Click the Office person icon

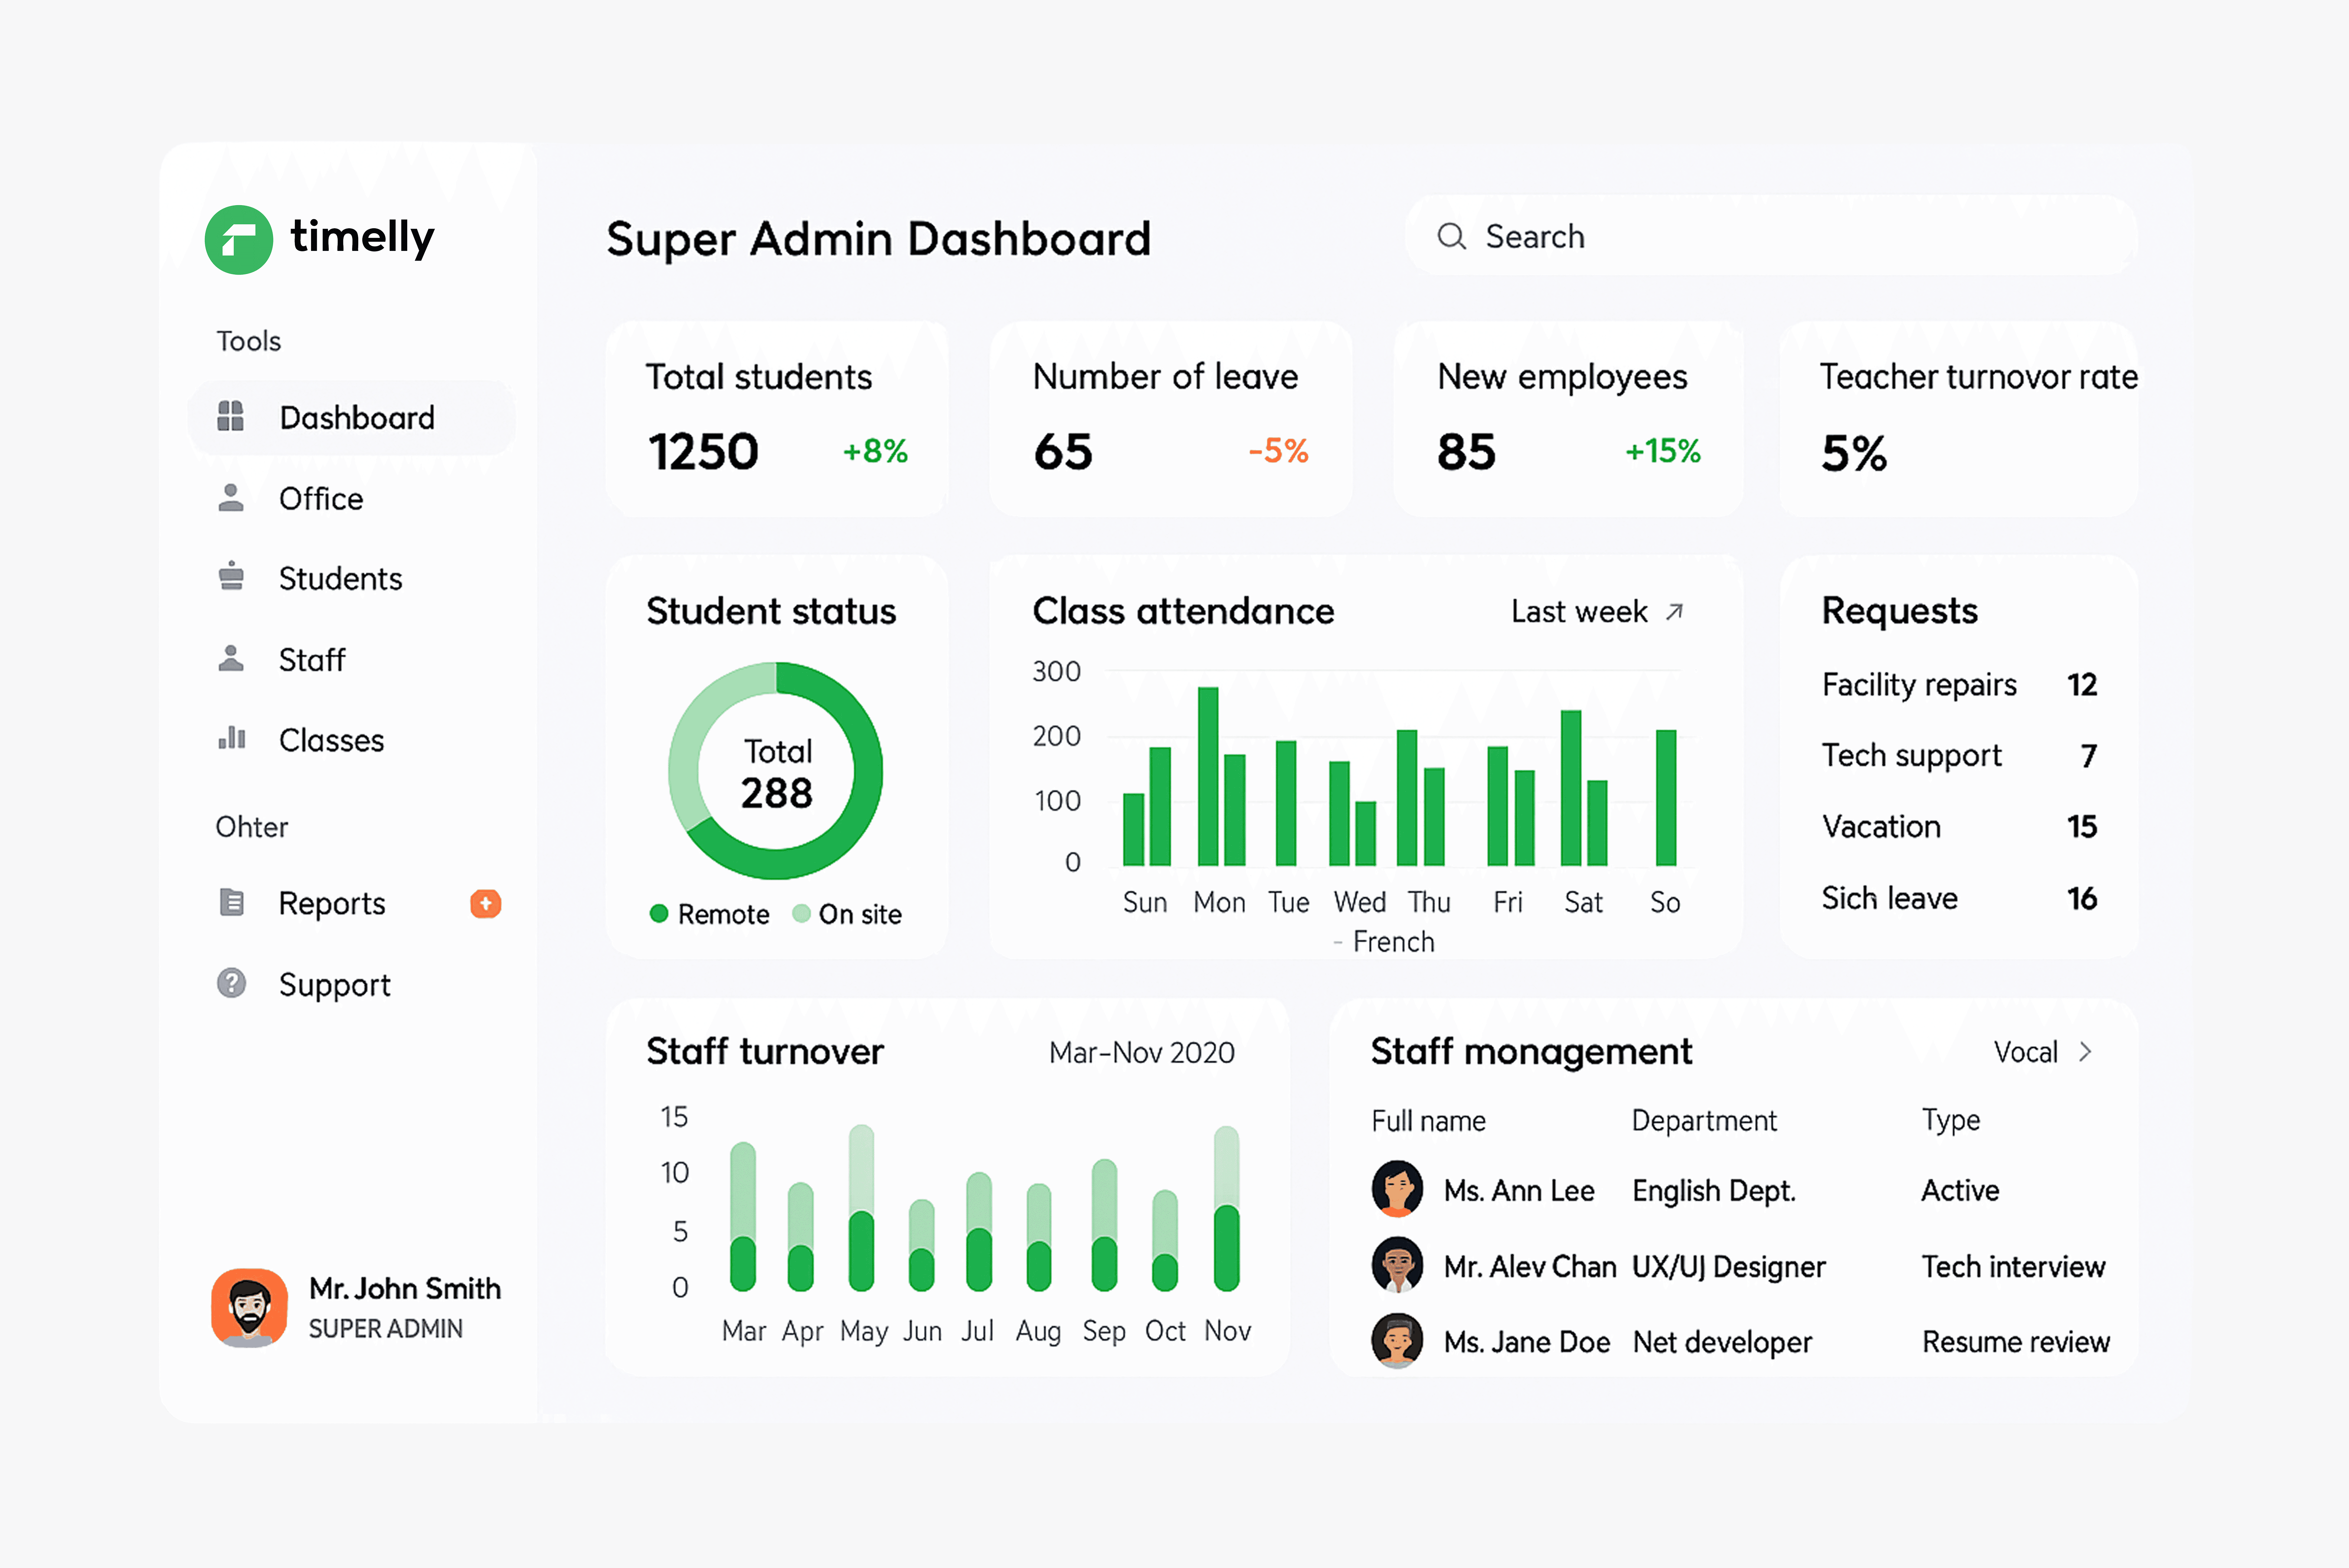coord(231,498)
